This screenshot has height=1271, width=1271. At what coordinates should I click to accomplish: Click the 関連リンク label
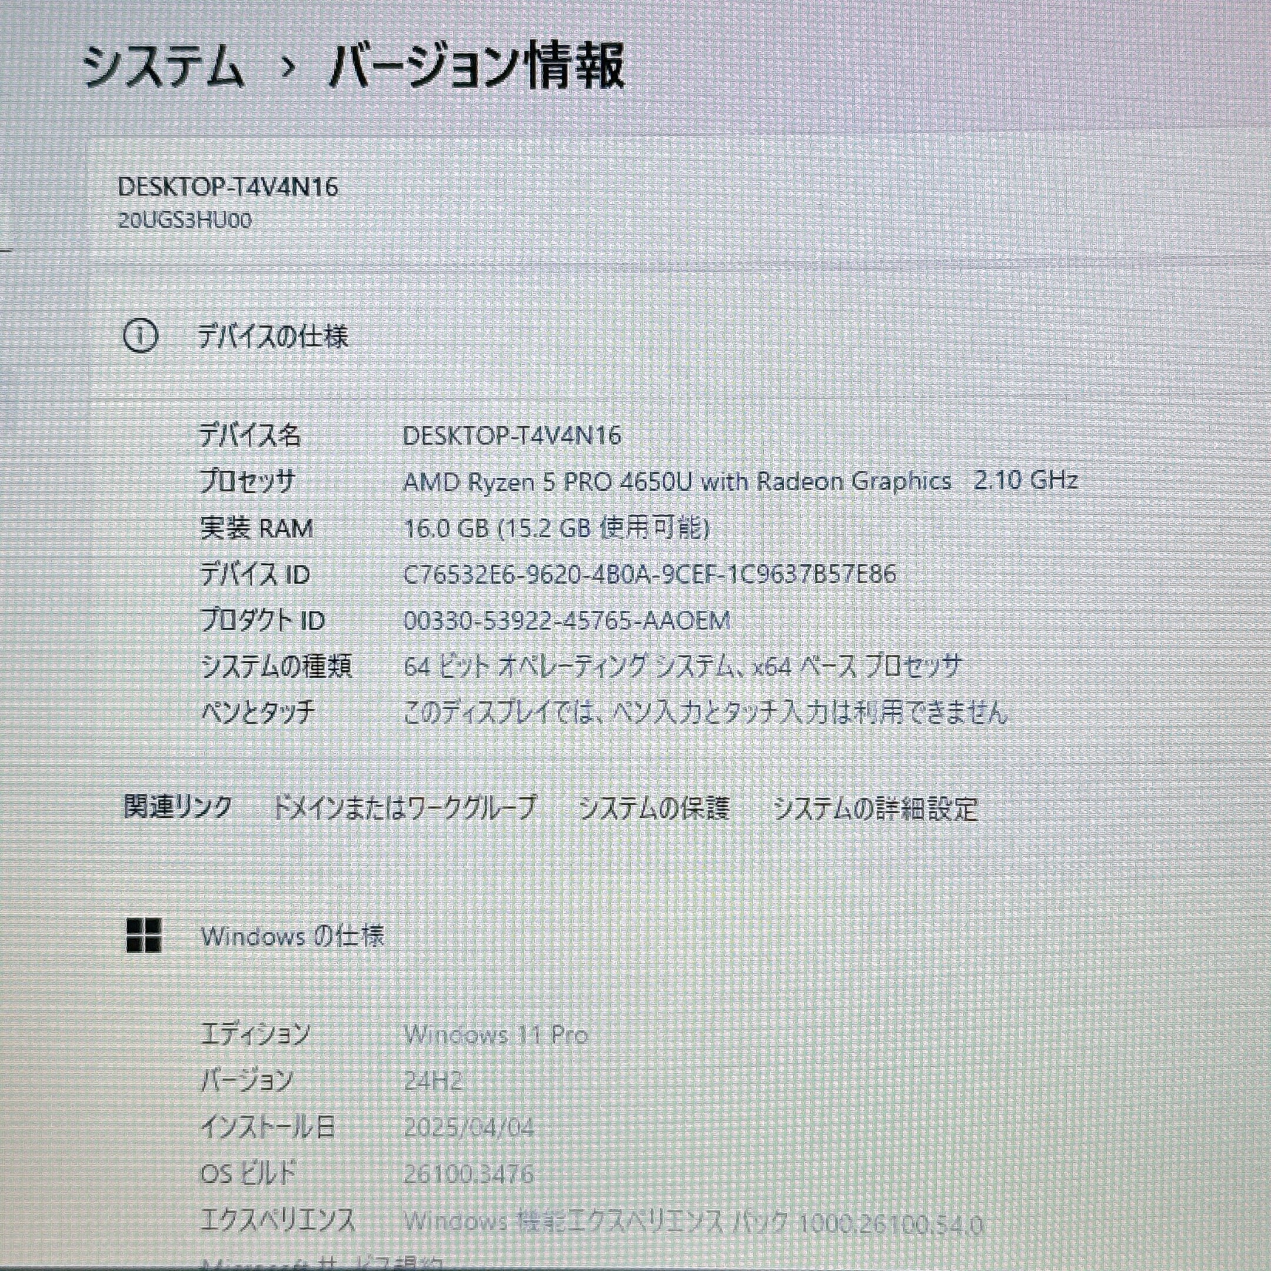coord(178,807)
